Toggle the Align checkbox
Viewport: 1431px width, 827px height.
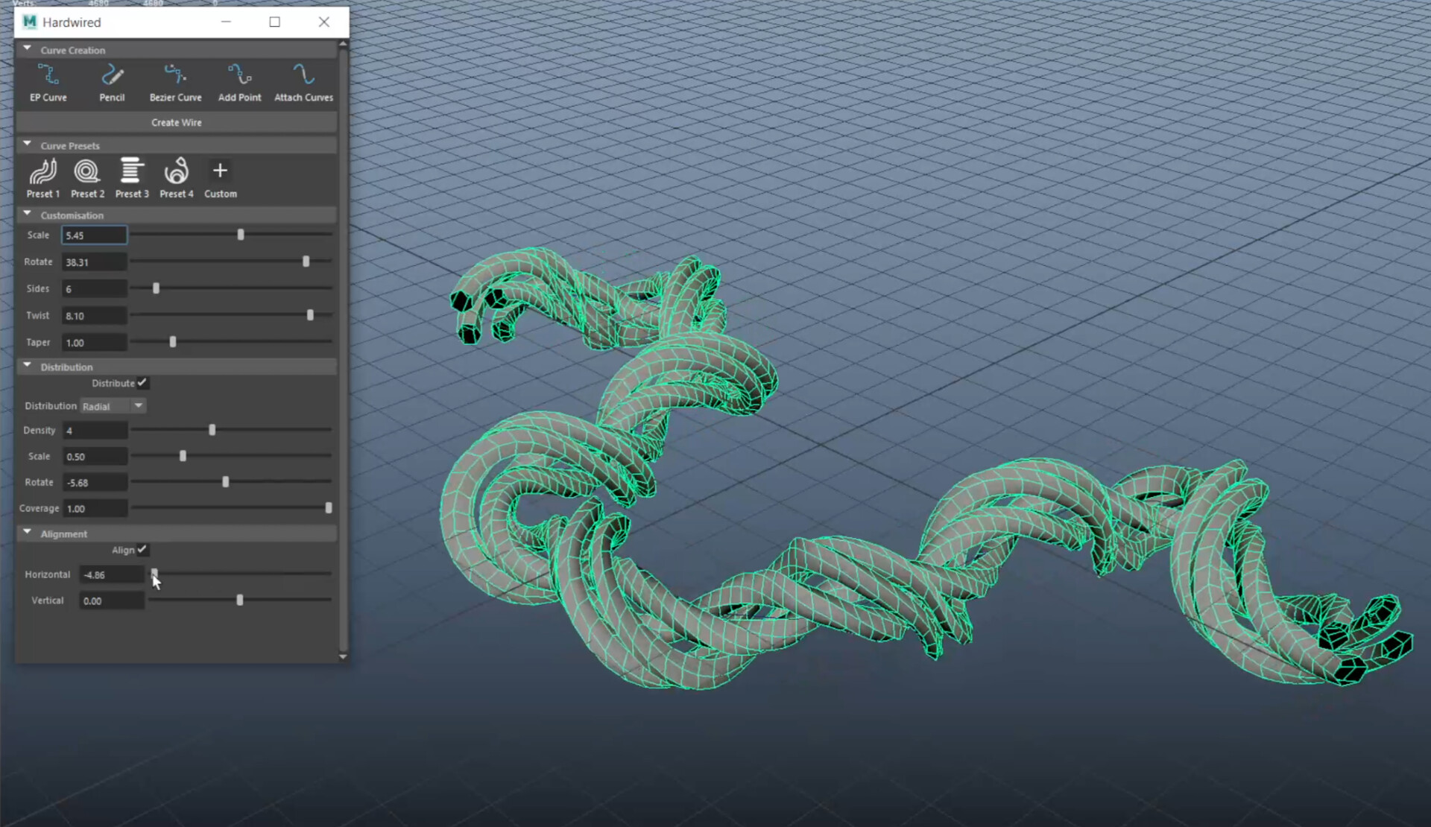pos(142,550)
